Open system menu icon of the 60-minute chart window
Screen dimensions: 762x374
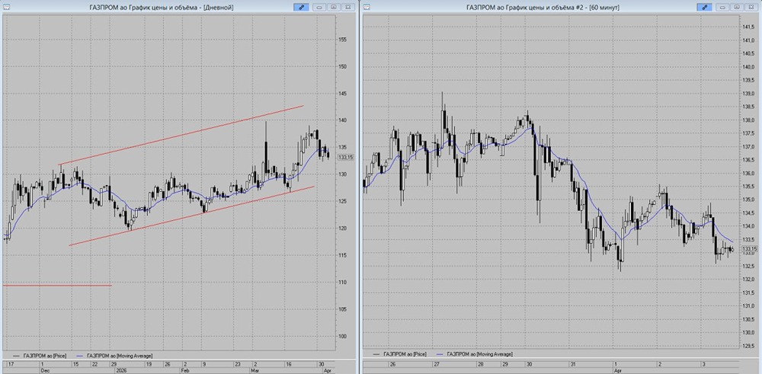(367, 8)
